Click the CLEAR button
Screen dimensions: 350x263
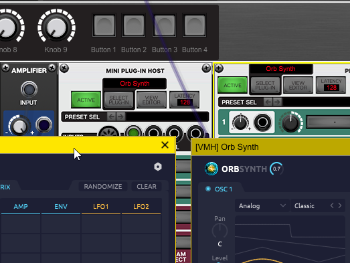click(147, 187)
